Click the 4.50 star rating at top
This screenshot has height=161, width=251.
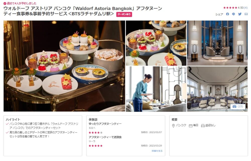click(x=235, y=8)
